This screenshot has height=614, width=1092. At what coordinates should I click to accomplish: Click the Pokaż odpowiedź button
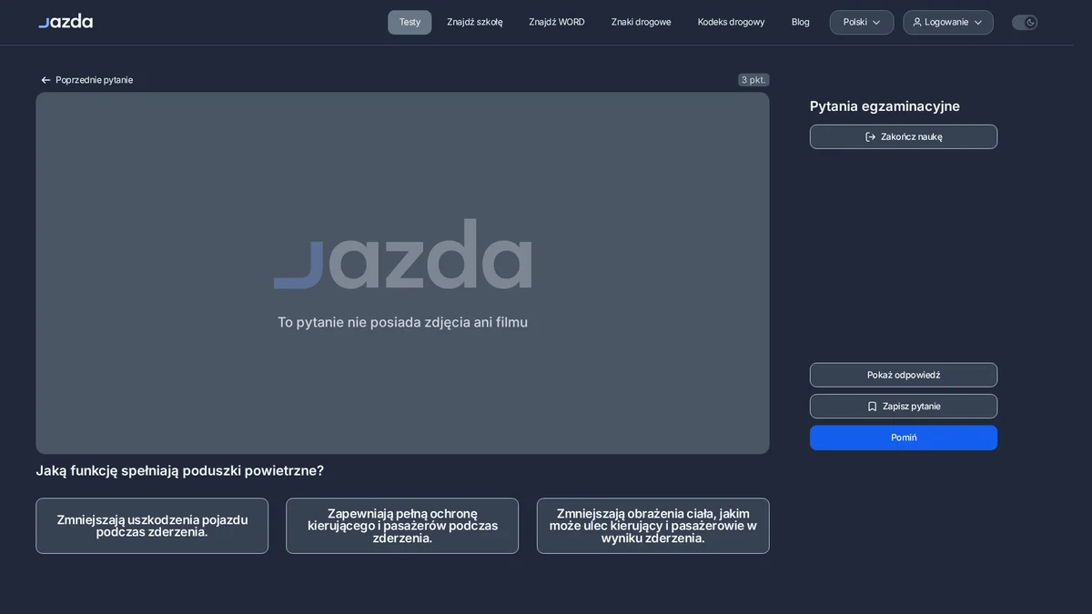point(904,375)
